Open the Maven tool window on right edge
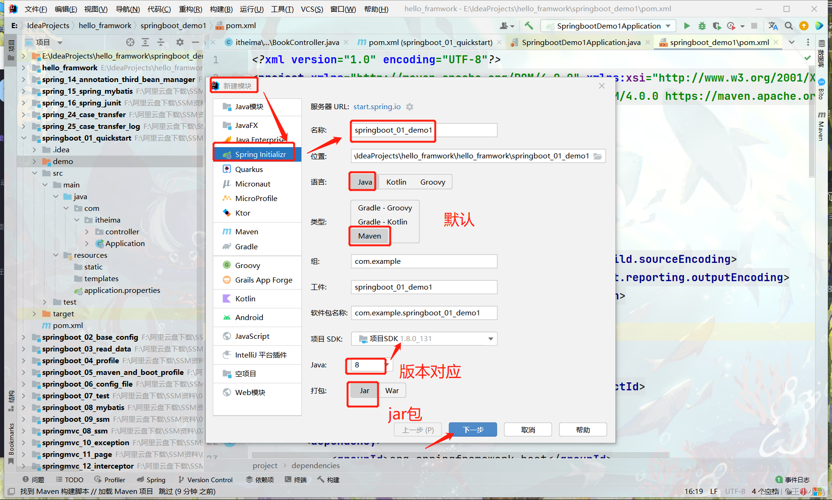This screenshot has height=500, width=832. point(821,127)
